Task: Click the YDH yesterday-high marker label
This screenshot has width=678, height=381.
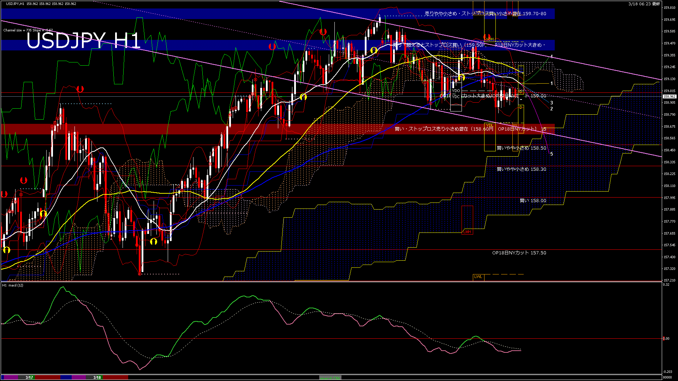Action: tap(489, 39)
